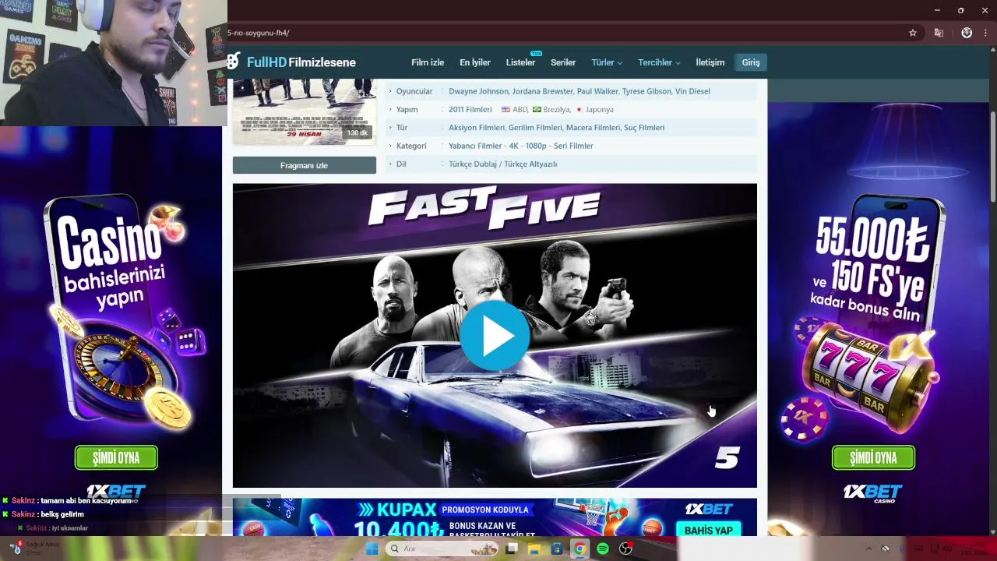
Task: Click the Giriş login button
Action: coord(751,62)
